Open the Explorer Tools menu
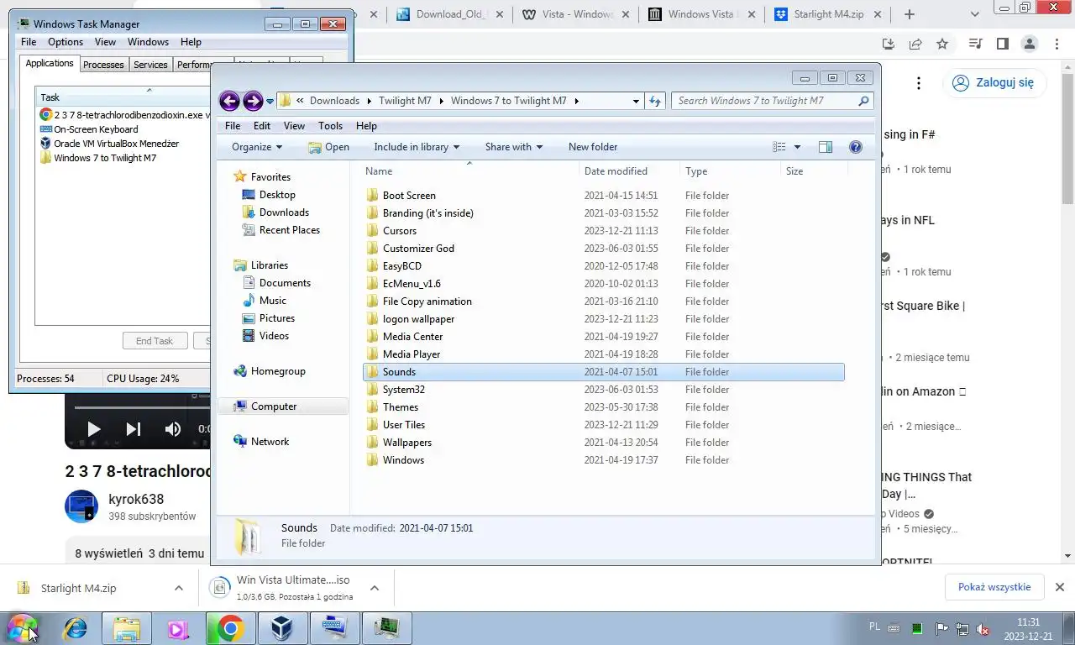 tap(330, 126)
